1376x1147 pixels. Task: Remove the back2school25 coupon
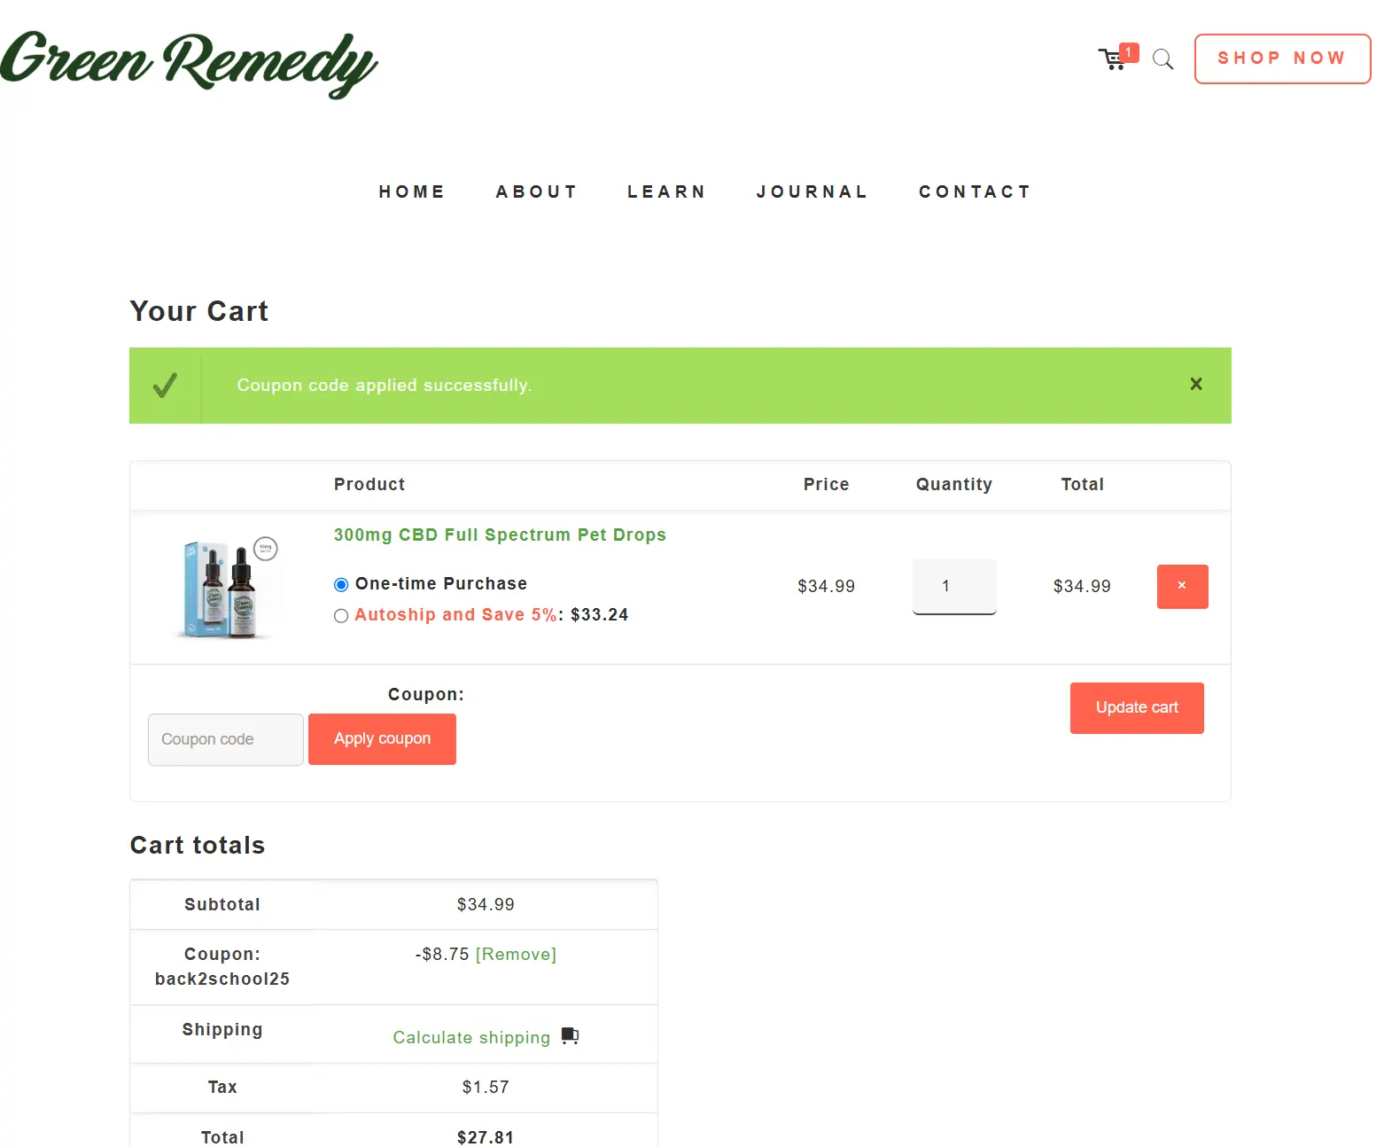[x=516, y=955]
